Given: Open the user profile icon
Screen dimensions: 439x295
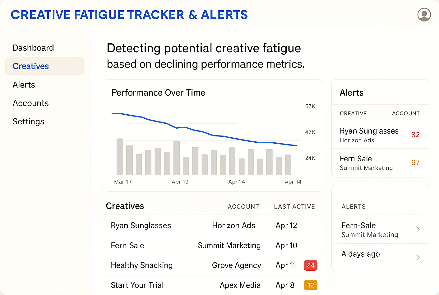Looking at the screenshot, I should (424, 14).
